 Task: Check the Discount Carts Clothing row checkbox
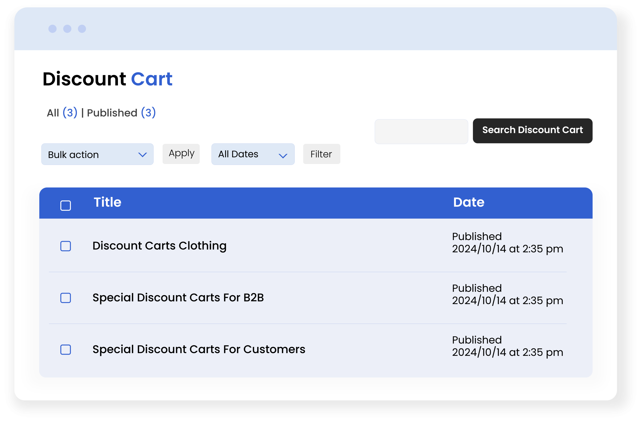pos(65,246)
